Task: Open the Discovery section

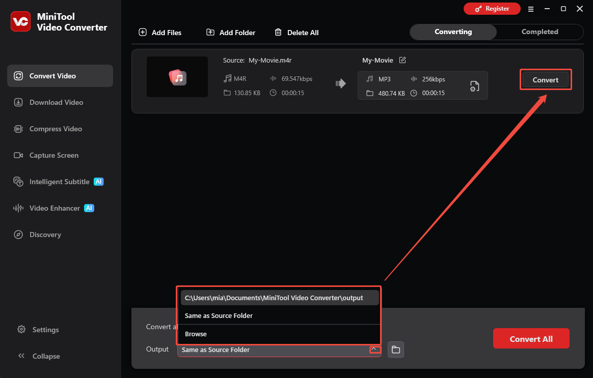Action: [60, 235]
